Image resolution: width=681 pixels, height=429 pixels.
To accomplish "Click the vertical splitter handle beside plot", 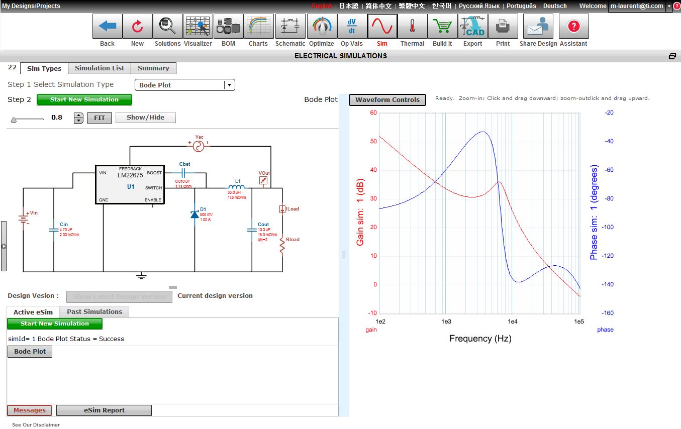I will (x=344, y=255).
